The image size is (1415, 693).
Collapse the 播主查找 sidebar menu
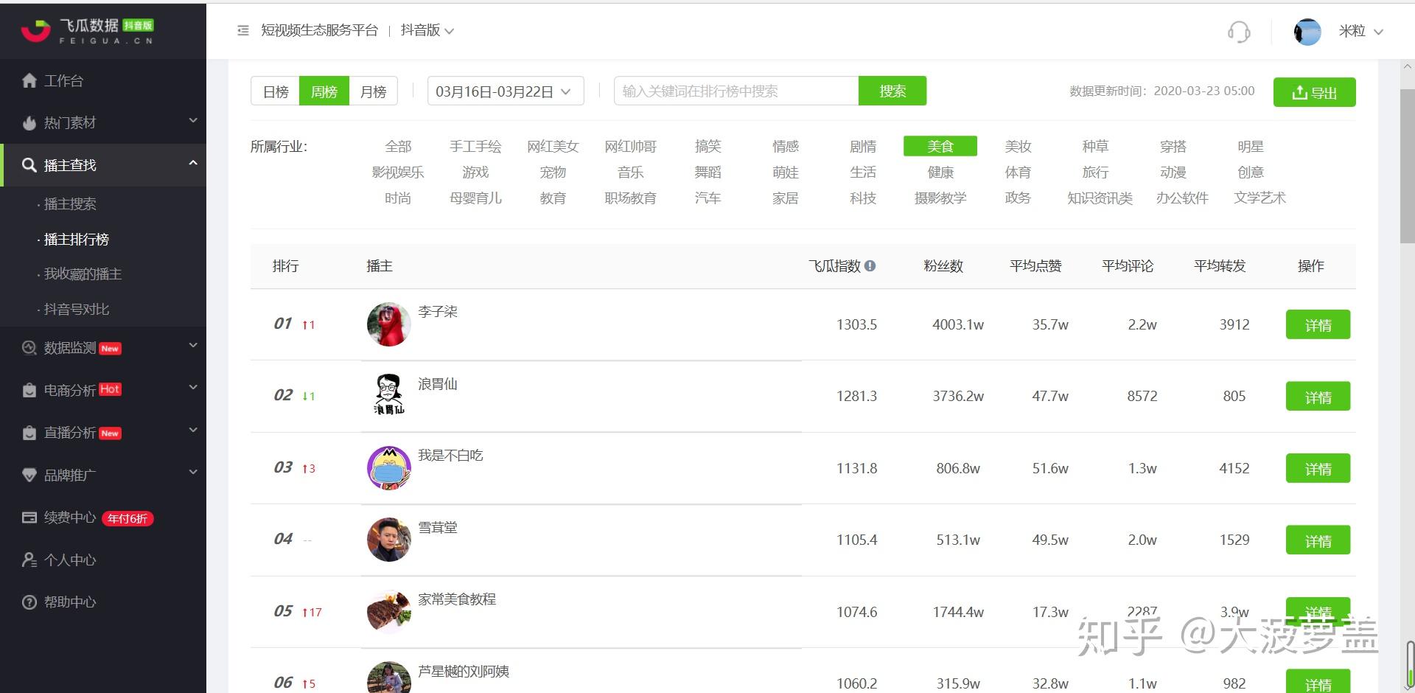193,163
